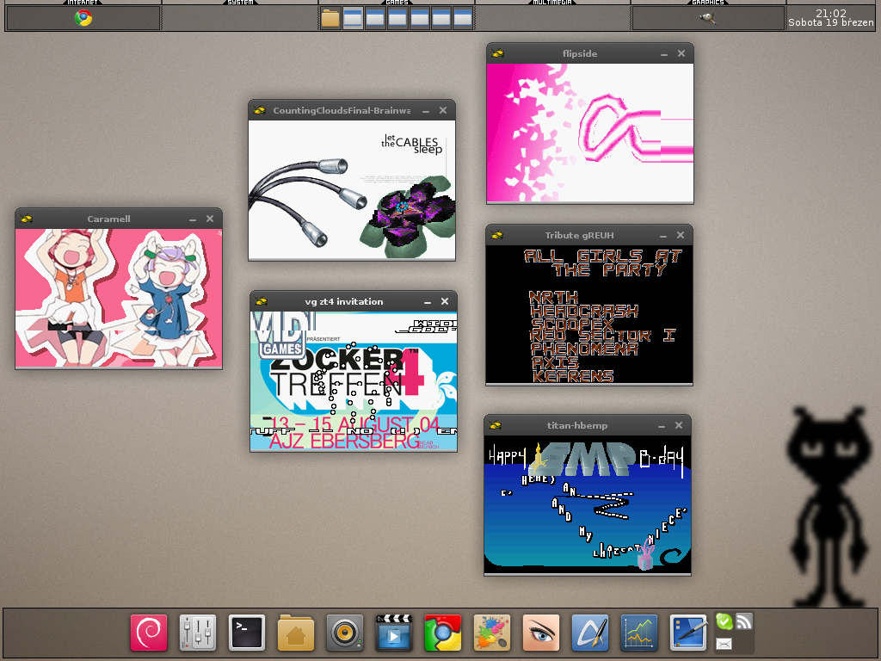Click the 'CountingCloudsFinal-Brainwa' title text
The image size is (881, 661).
pos(342,110)
